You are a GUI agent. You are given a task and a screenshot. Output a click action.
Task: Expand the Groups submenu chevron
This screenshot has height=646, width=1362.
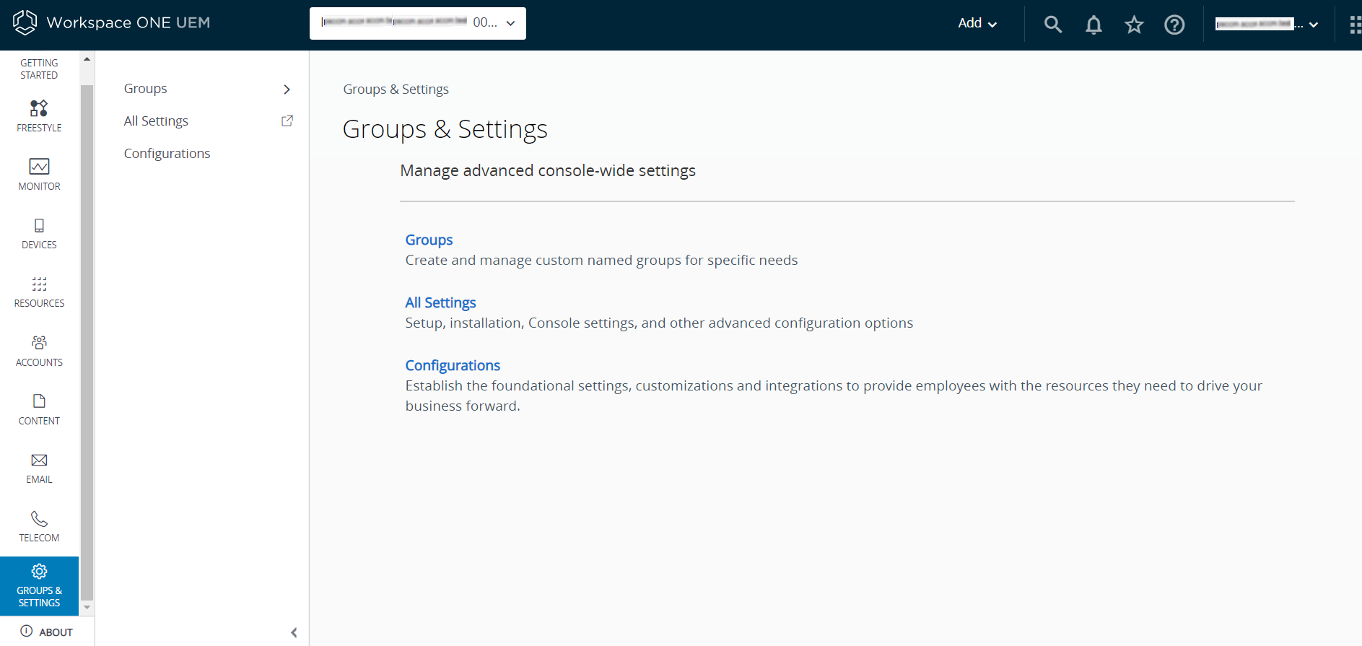click(287, 90)
